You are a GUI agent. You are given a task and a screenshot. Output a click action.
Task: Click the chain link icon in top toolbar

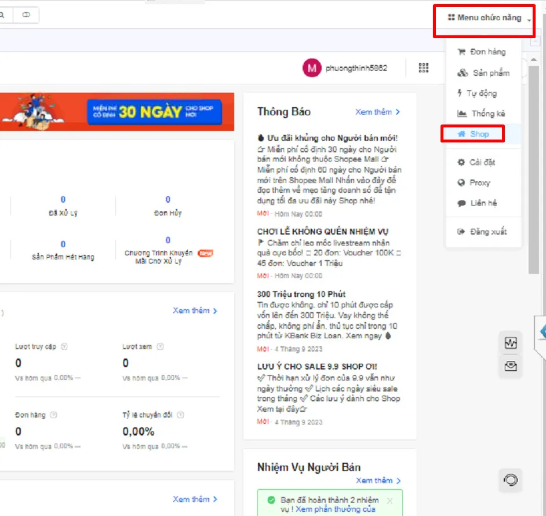(x=26, y=14)
